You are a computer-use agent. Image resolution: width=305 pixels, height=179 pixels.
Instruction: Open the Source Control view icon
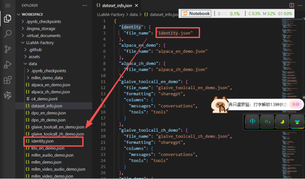pos(8,49)
